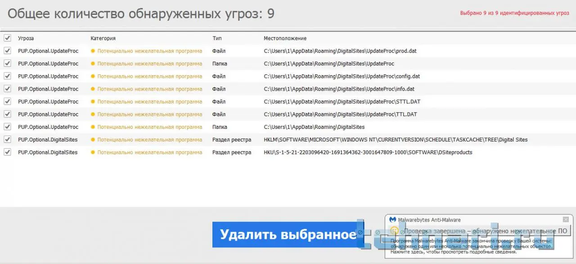
Task: Click Раздел реестра type in the HKU row
Action: [x=232, y=152]
